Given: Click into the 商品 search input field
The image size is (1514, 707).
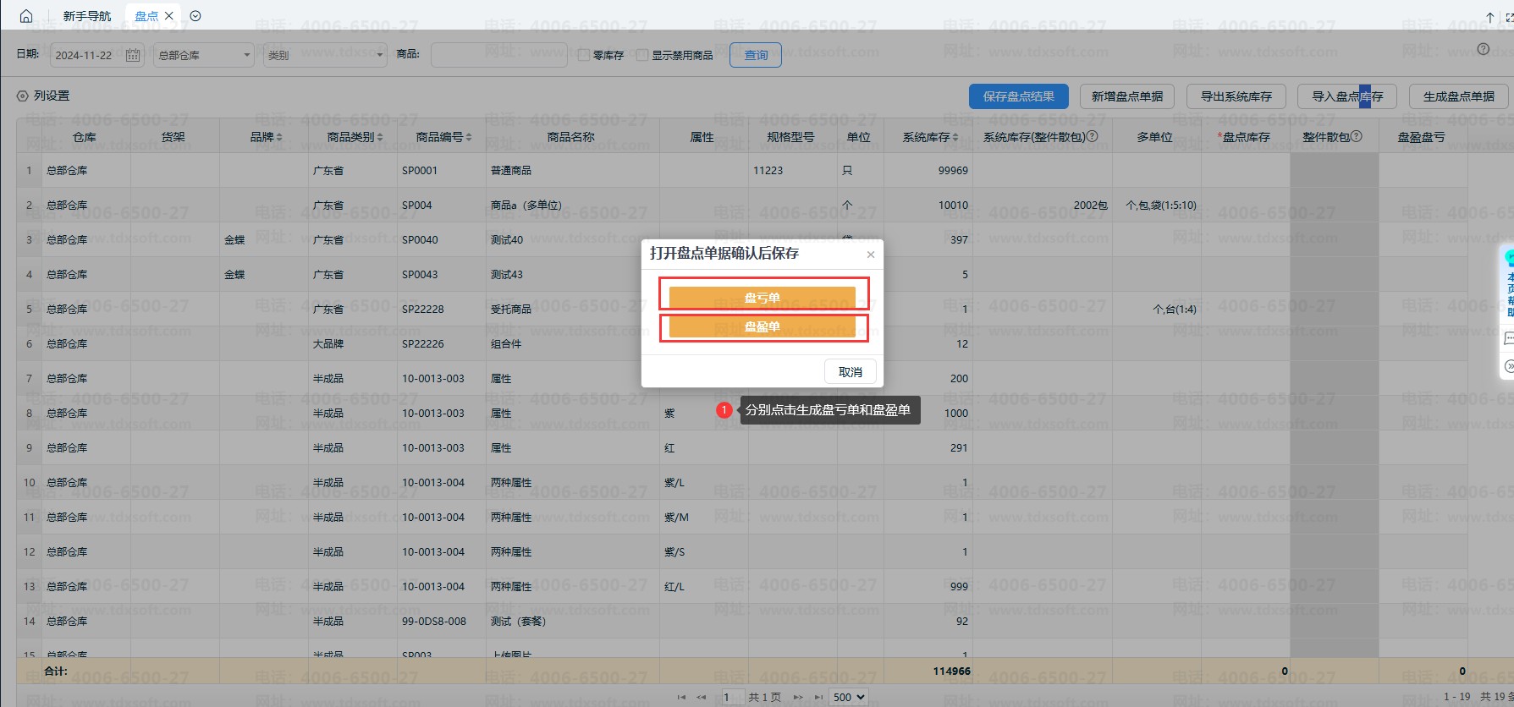Looking at the screenshot, I should [498, 55].
